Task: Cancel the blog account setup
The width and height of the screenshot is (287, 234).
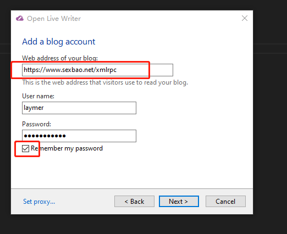Action: pos(225,202)
